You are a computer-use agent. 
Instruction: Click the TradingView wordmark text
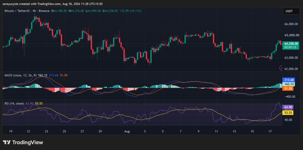pos(28,143)
